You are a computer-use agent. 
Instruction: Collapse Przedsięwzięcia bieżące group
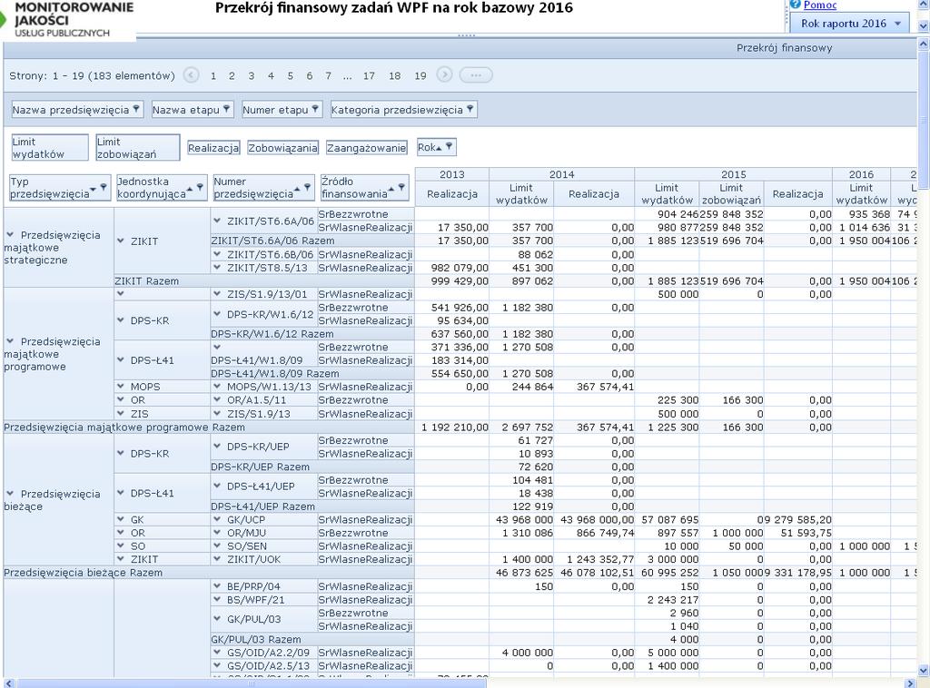[10, 494]
